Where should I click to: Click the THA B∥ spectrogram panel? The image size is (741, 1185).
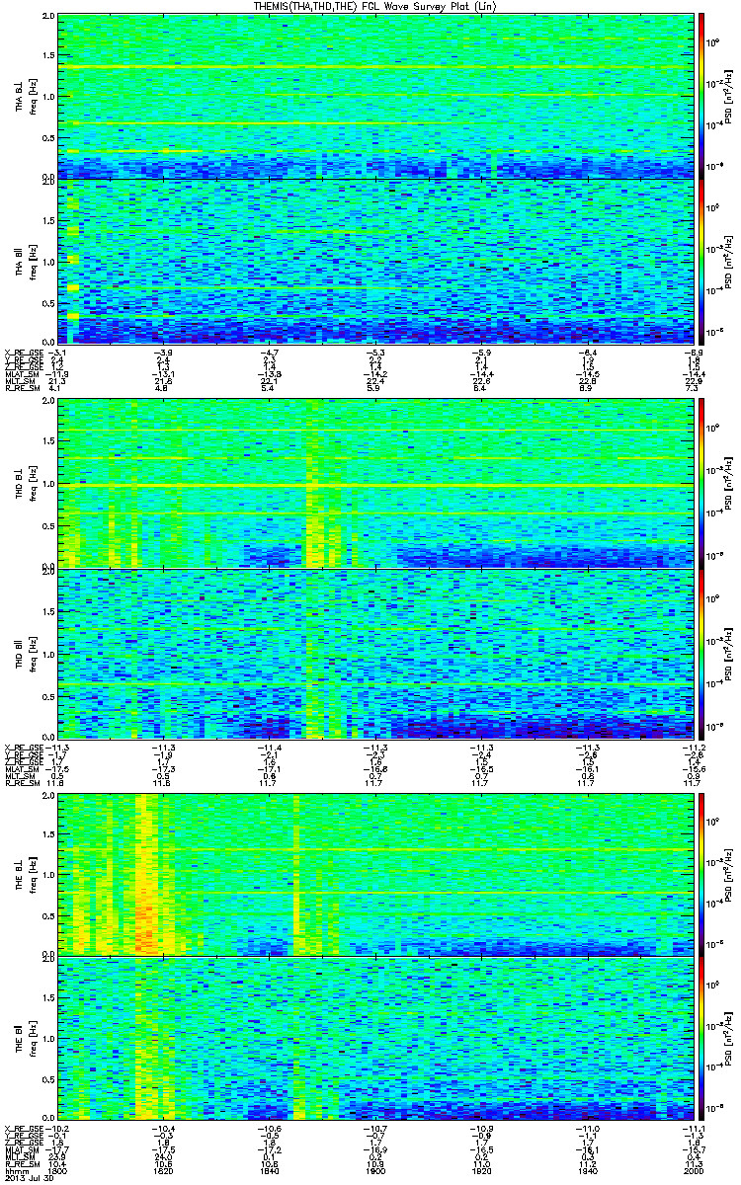click(x=376, y=261)
